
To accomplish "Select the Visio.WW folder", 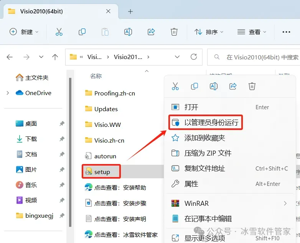I will pos(103,125).
